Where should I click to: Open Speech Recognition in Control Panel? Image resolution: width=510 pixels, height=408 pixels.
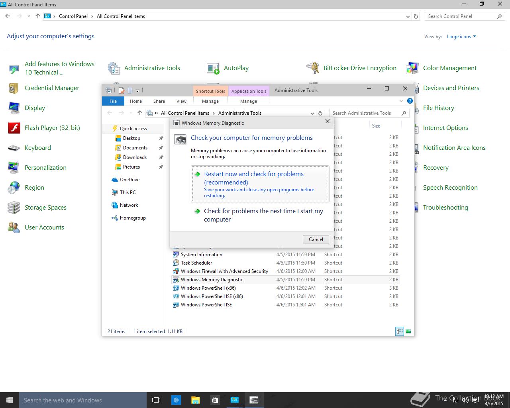tap(450, 188)
